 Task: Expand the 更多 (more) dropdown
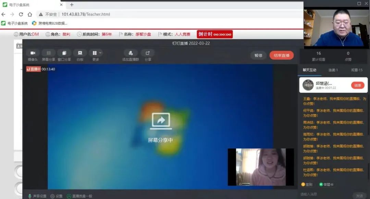click(x=96, y=53)
